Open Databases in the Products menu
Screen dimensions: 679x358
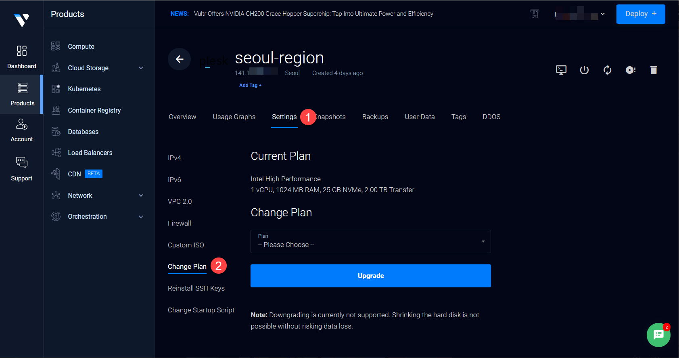[x=83, y=132]
